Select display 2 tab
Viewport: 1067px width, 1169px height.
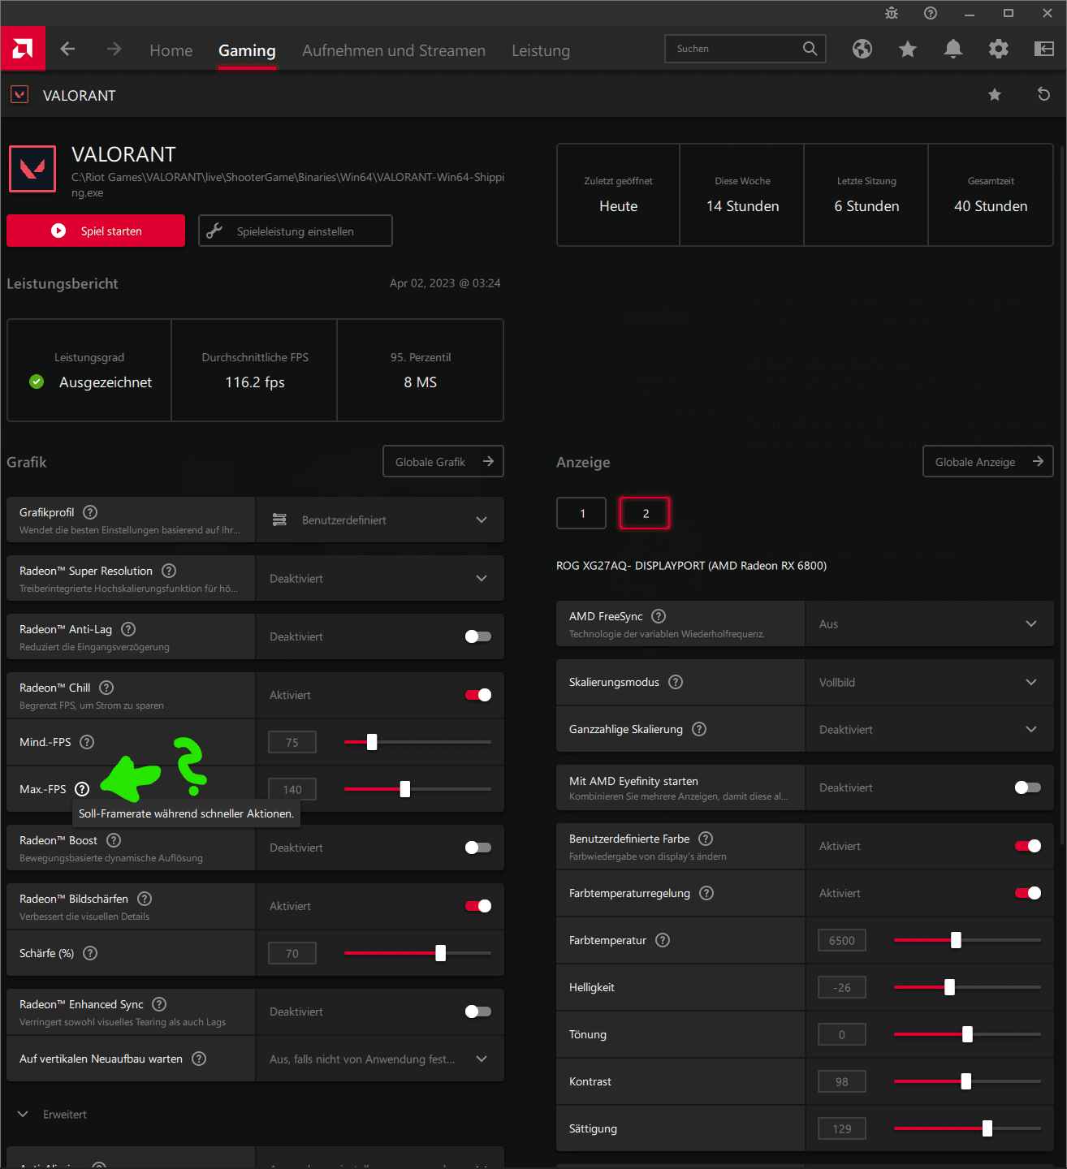pos(646,513)
